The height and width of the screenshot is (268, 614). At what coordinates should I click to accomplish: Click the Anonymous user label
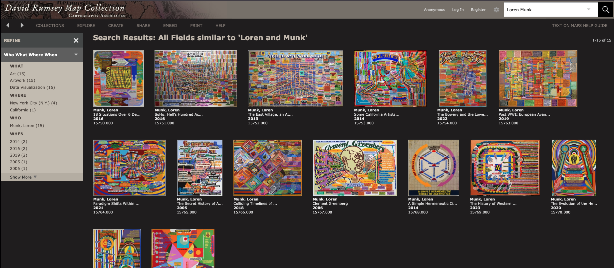point(434,10)
